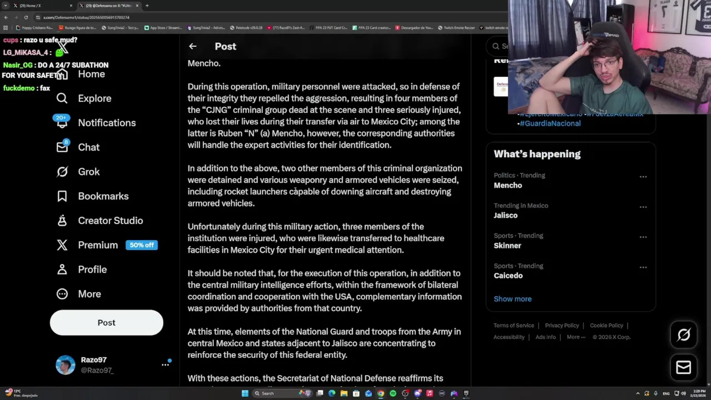Open the Razo97 account avatar

[x=66, y=365]
